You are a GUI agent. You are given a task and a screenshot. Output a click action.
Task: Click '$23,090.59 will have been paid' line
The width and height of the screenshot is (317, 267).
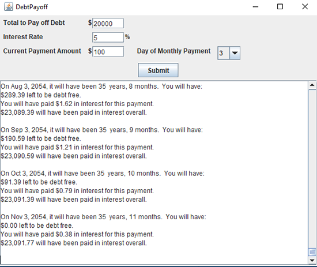[74, 156]
